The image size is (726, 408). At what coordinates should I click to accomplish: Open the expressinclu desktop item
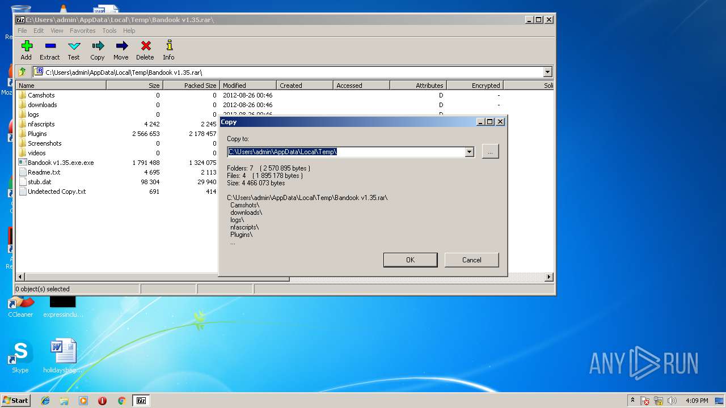pos(63,307)
